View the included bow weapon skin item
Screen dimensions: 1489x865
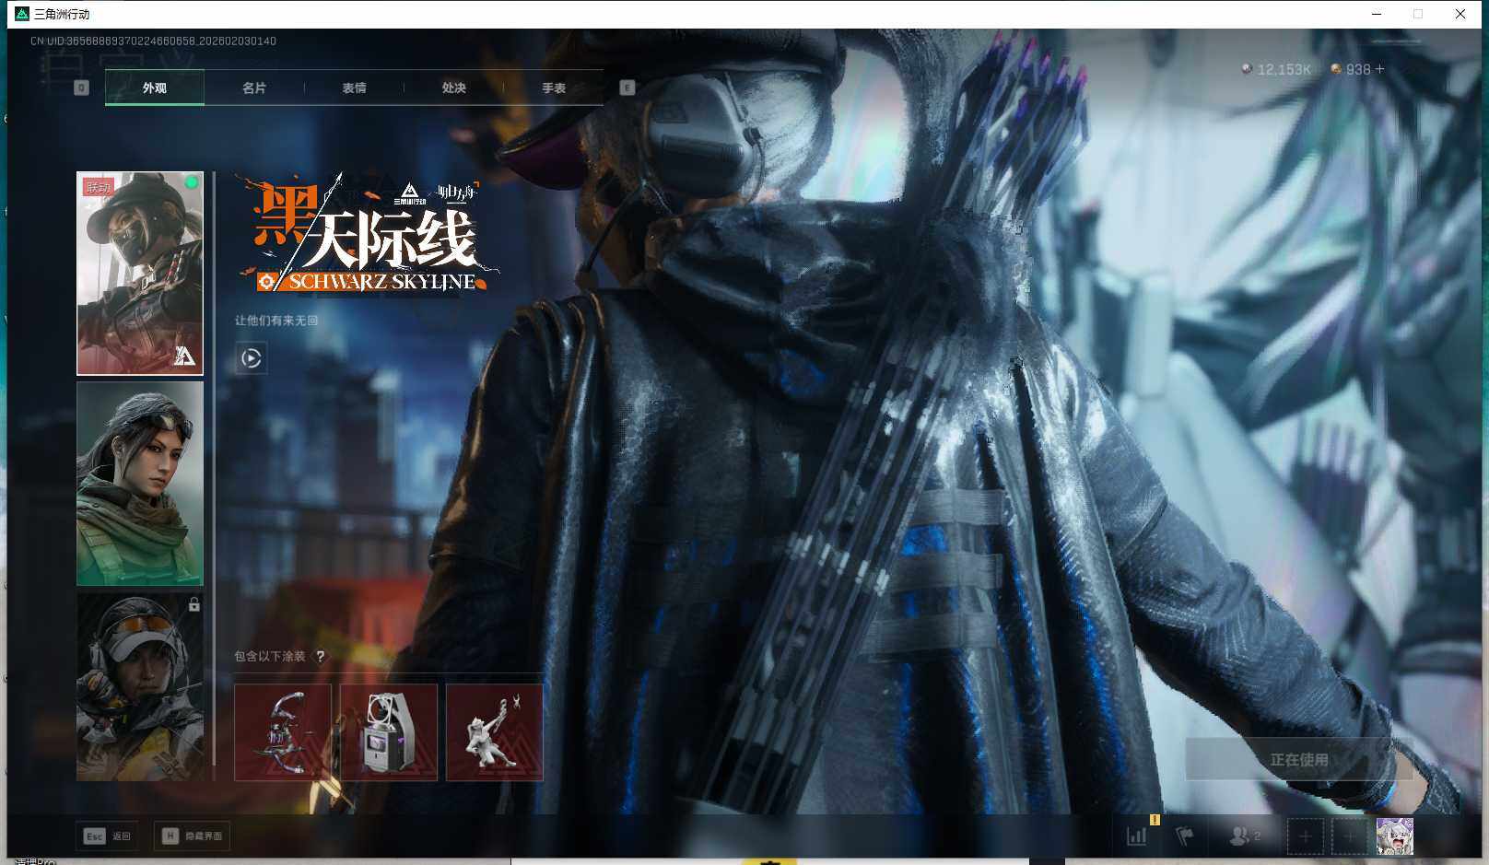[x=283, y=732]
